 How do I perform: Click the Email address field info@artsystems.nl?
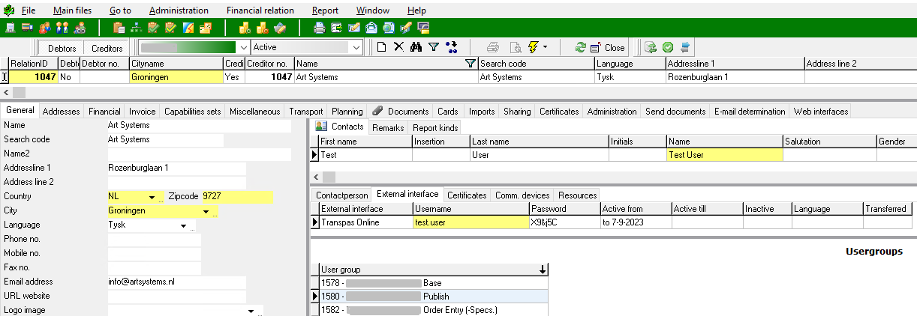(176, 282)
